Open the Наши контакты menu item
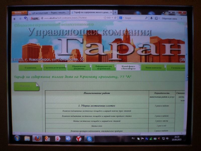Image resolution: width=201 pixels, height=151 pixels. click(x=153, y=67)
